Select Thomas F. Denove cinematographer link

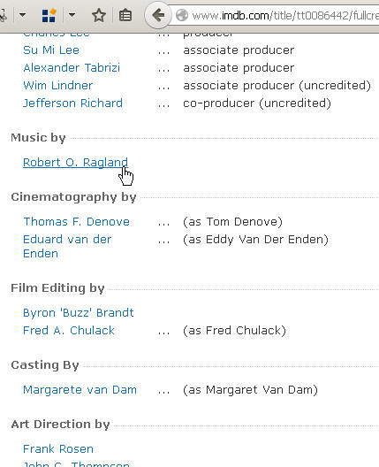77,222
